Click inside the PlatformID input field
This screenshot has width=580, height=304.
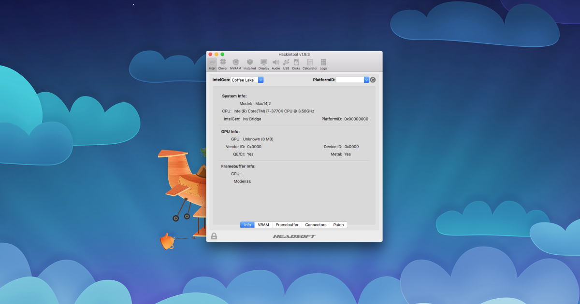tap(348, 80)
